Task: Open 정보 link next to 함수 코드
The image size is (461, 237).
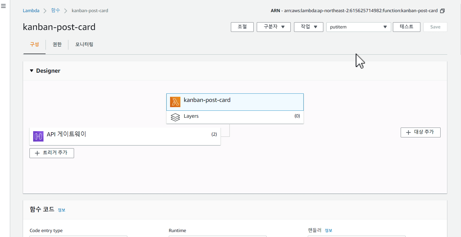Action: [61, 210]
